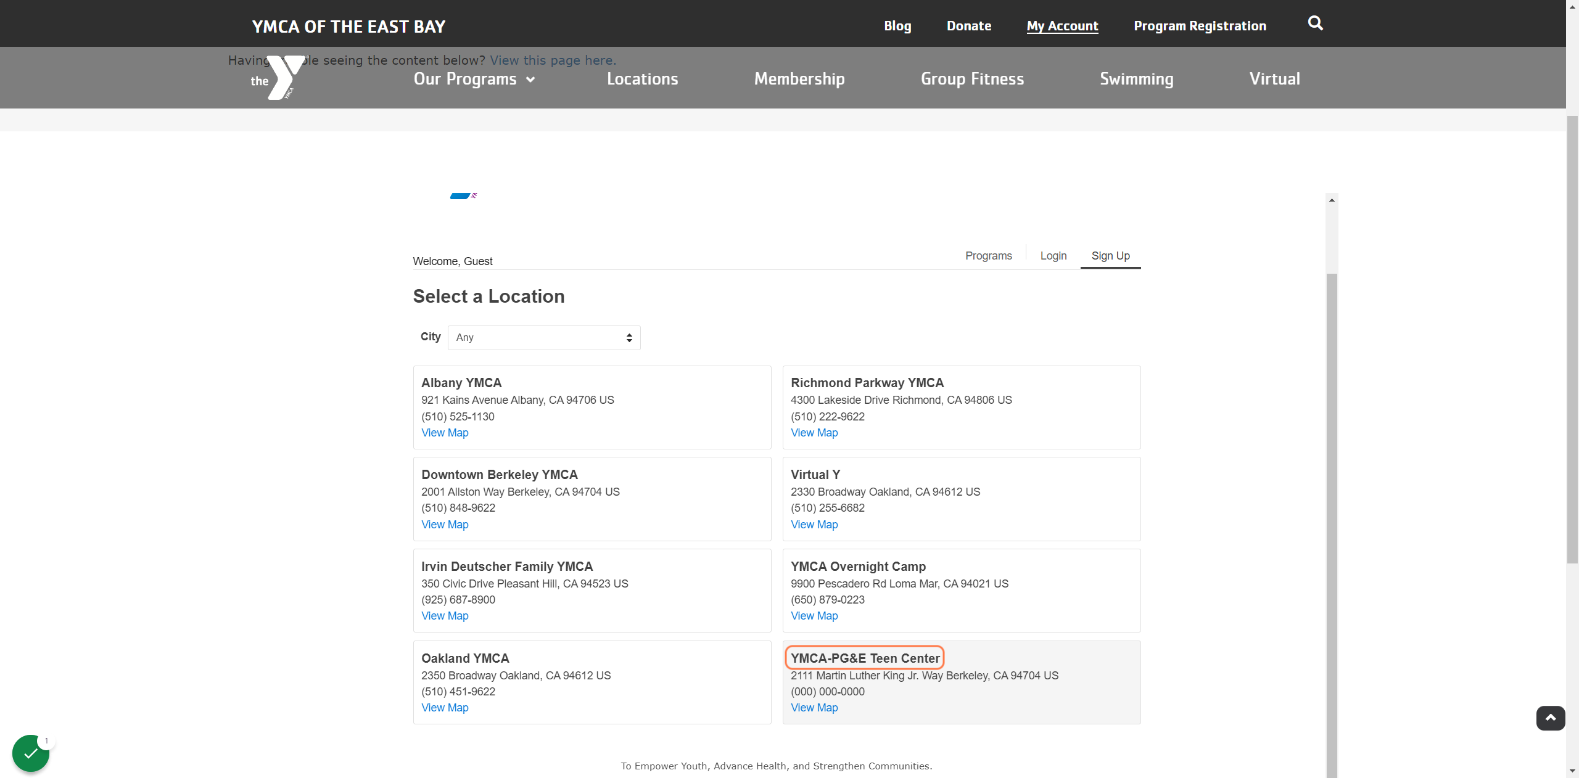Visit the Blog link
This screenshot has height=778, width=1579.
click(897, 26)
